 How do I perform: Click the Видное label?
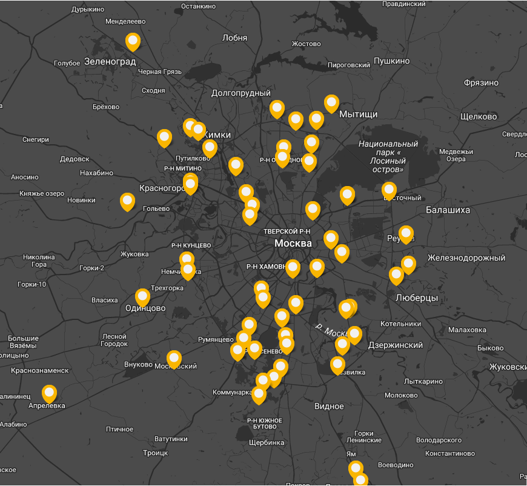point(329,406)
